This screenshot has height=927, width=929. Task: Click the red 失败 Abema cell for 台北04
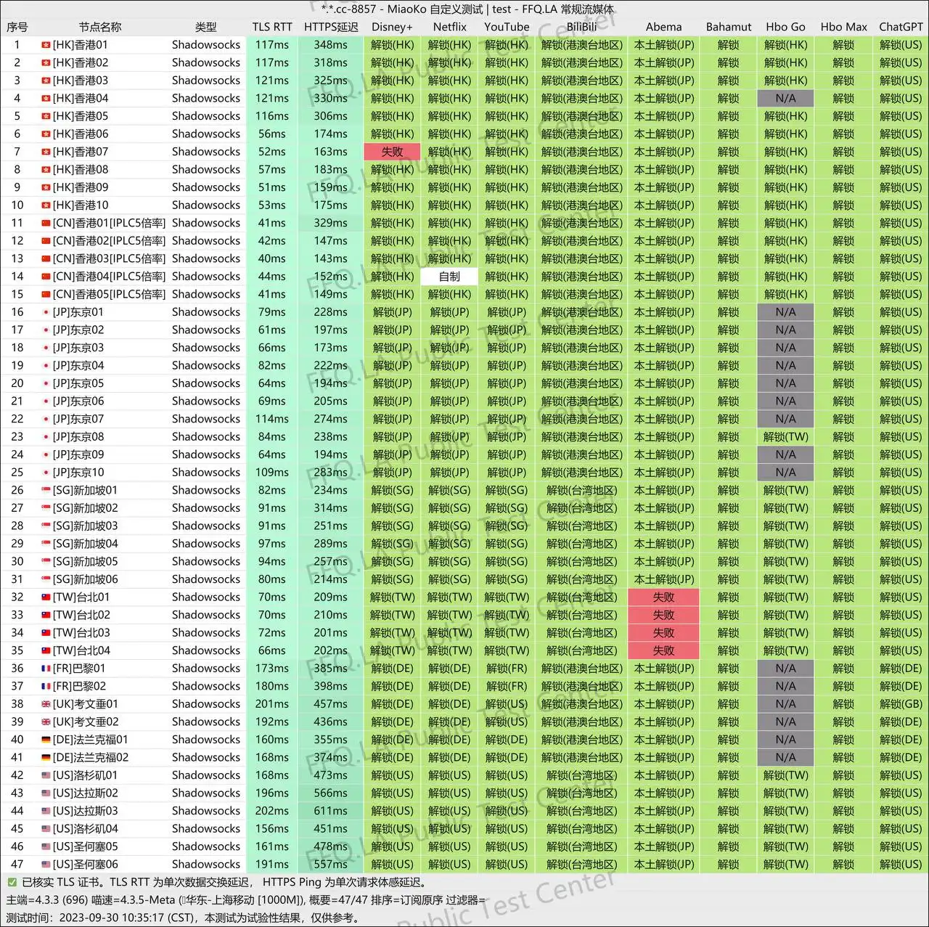click(664, 650)
